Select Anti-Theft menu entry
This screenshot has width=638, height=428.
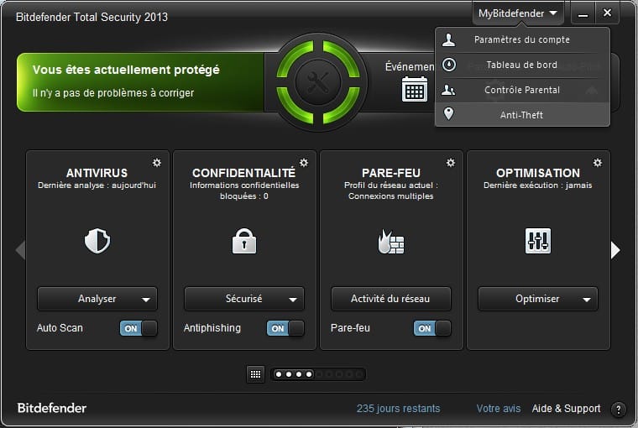pos(522,115)
